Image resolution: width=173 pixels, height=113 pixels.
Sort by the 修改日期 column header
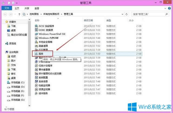pos(88,20)
